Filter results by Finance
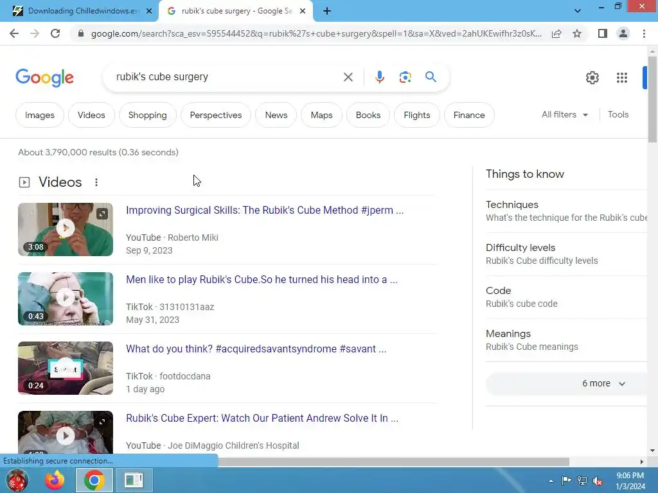Viewport: 658px width, 493px height. pyautogui.click(x=468, y=115)
